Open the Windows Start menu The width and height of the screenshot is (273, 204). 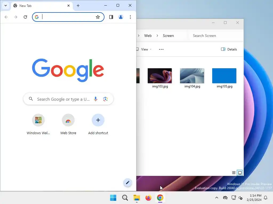[x=113, y=198]
